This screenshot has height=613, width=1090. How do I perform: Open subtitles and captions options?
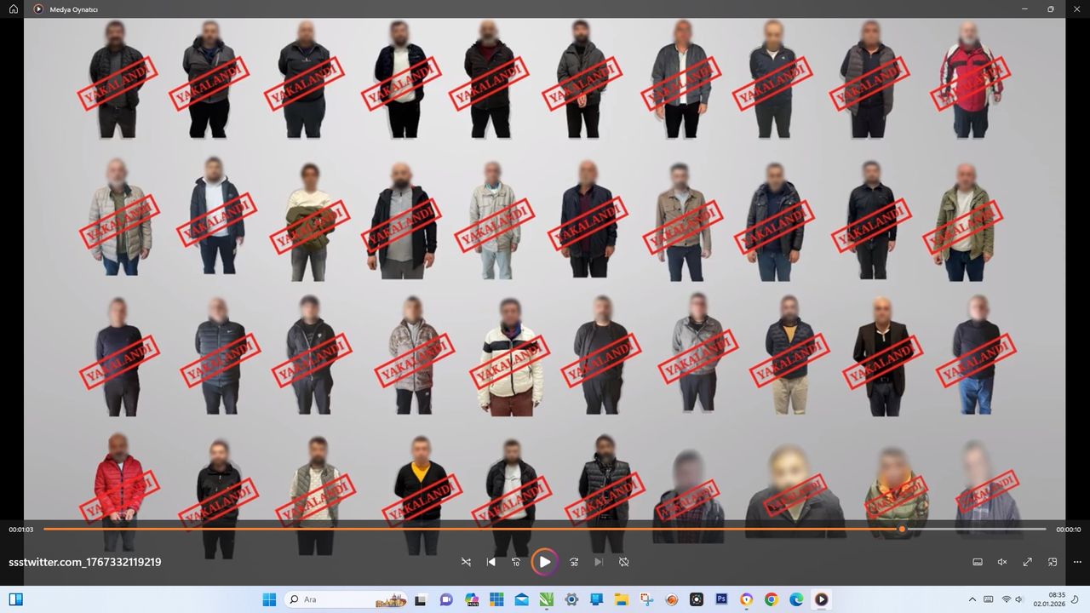click(978, 562)
